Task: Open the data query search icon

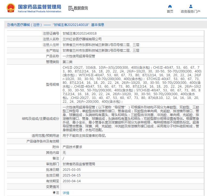Action: 71,8
